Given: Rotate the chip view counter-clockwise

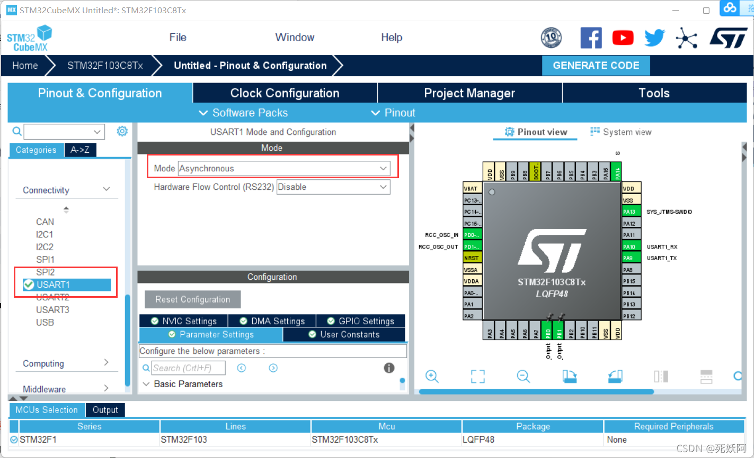Looking at the screenshot, I should [x=615, y=377].
